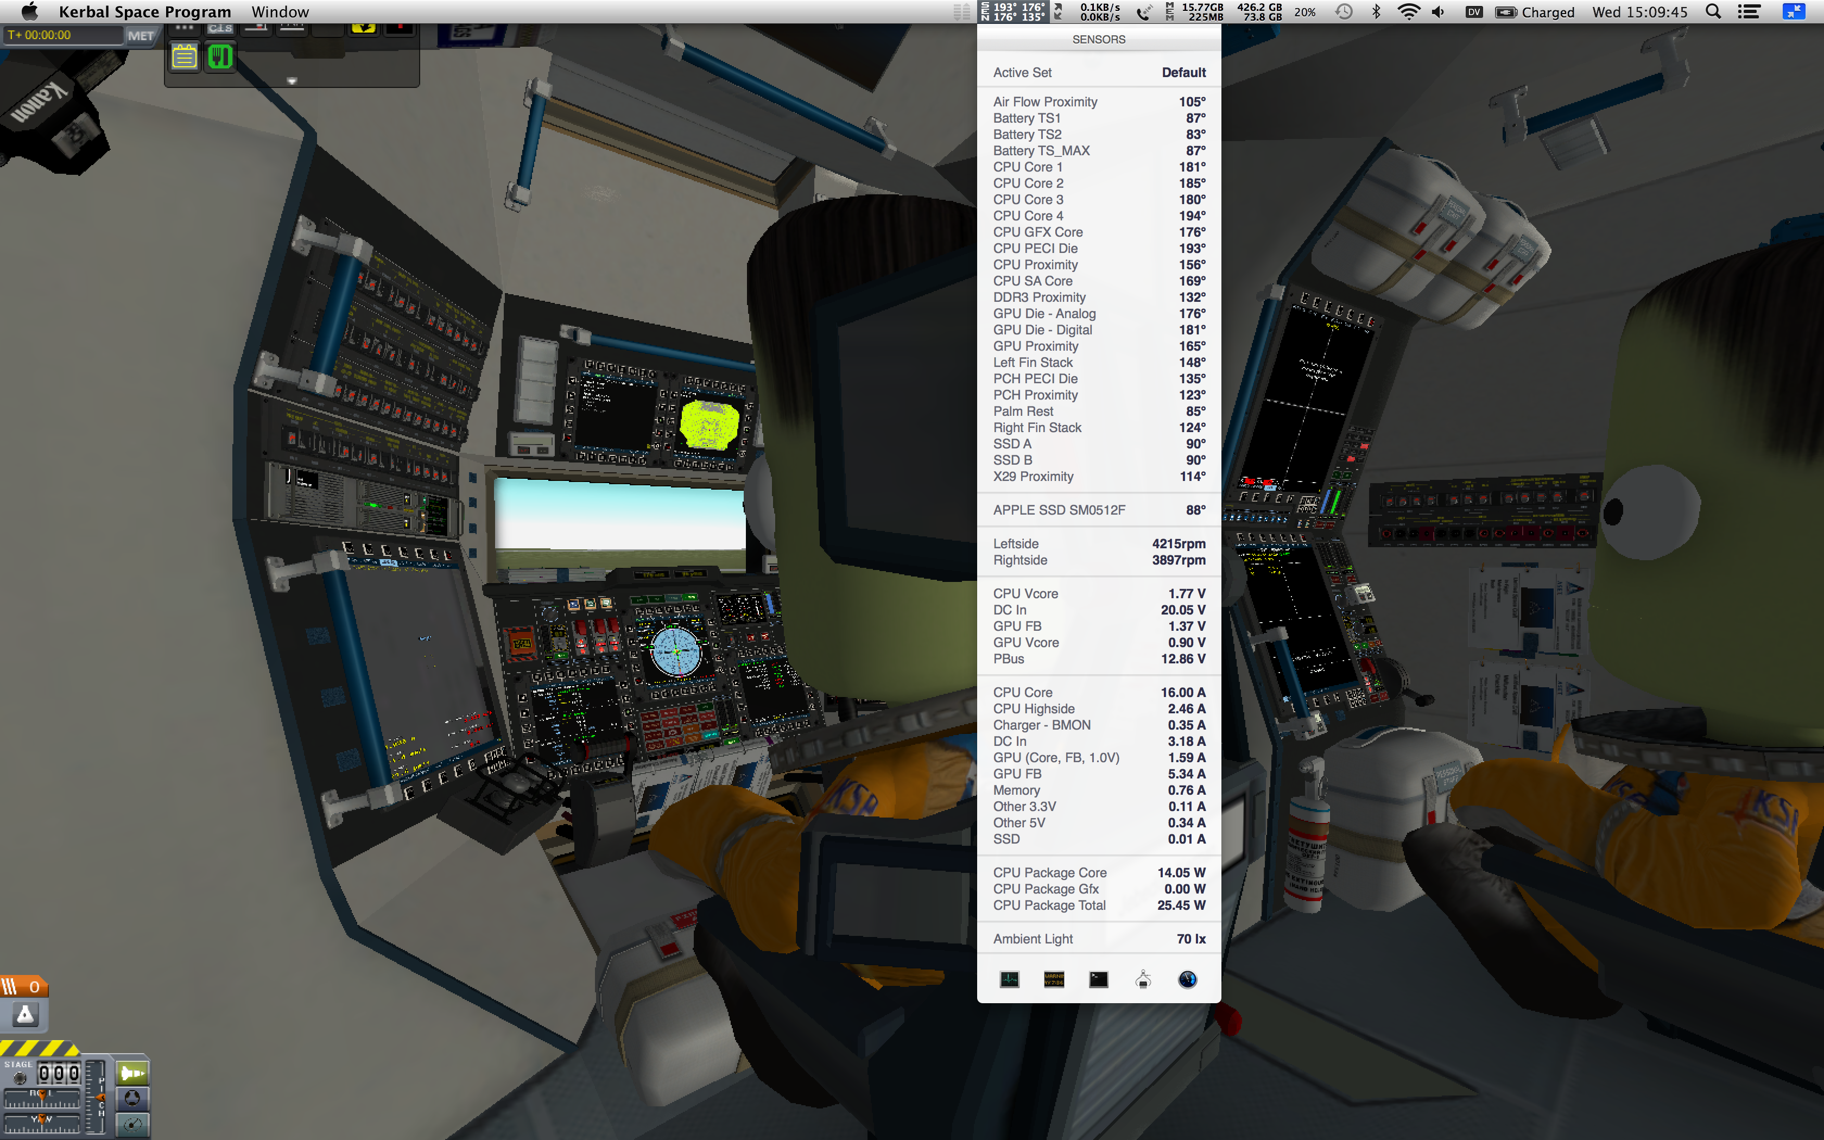1824x1140 pixels.
Task: Open Spotlight search
Action: click(1713, 11)
